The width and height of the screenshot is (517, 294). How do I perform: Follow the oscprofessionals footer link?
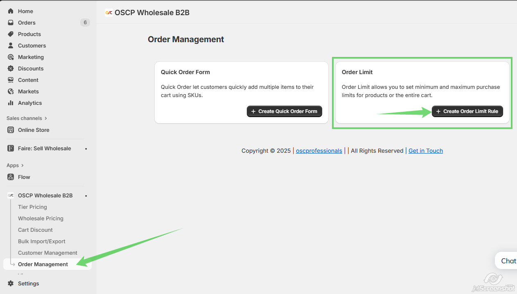(319, 151)
